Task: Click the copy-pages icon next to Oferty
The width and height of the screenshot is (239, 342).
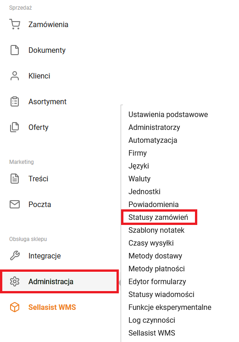Action: [15, 127]
